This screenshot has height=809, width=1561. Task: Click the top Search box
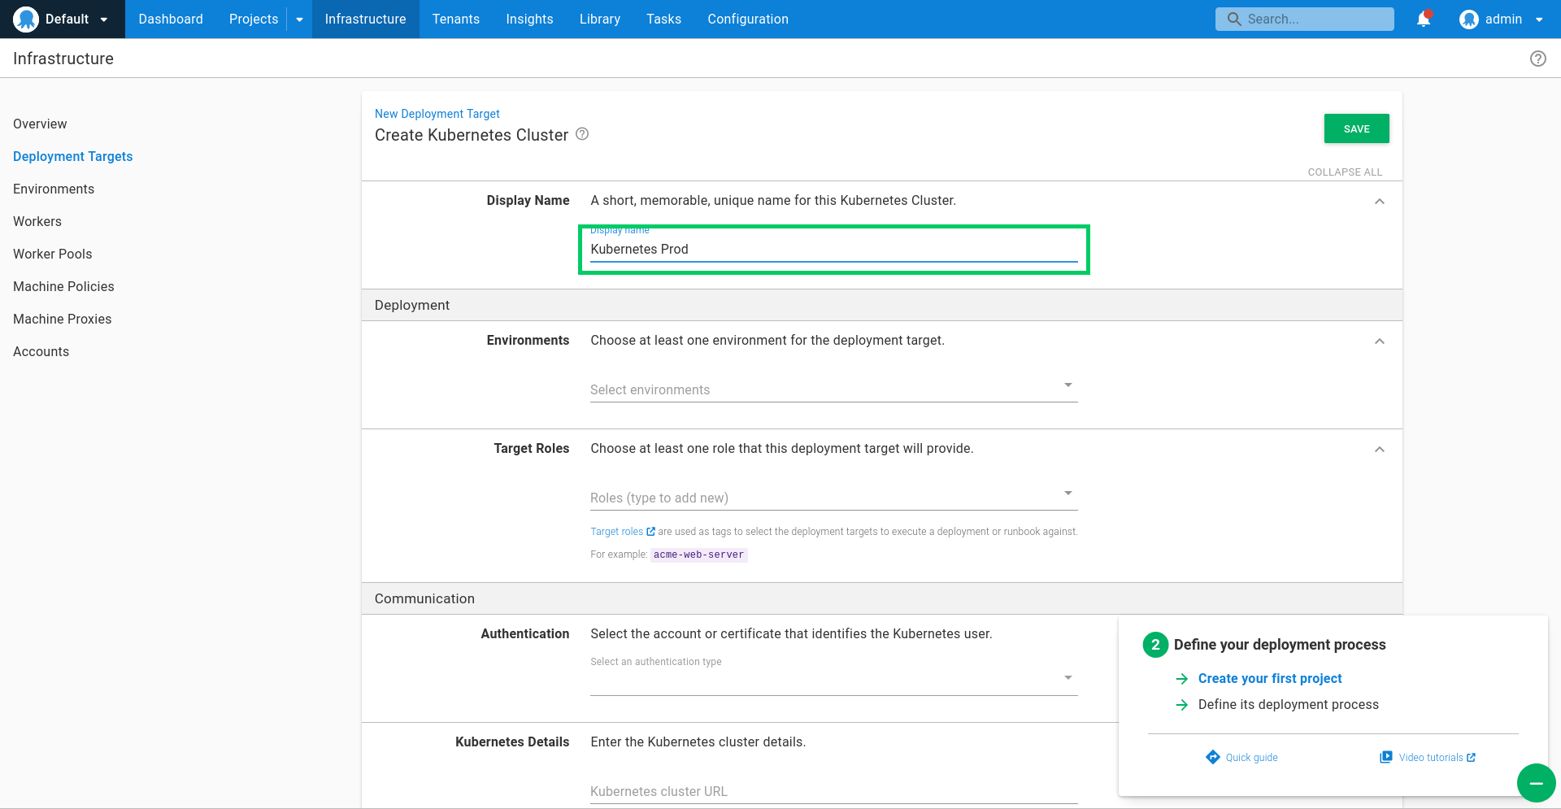tap(1304, 19)
